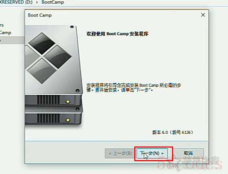228x174 pixels.
Task: Click the bottom drive's vent grille
Action: (48, 118)
